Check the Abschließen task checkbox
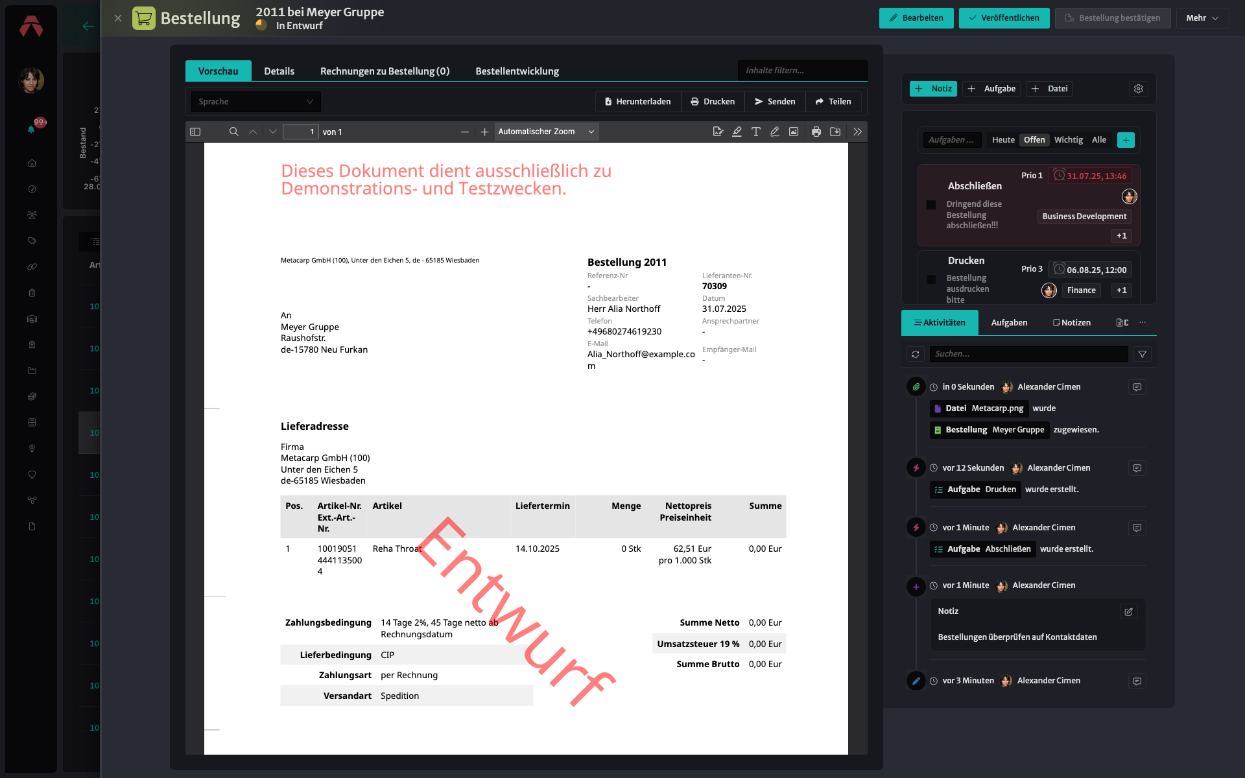The height and width of the screenshot is (778, 1245). click(931, 205)
